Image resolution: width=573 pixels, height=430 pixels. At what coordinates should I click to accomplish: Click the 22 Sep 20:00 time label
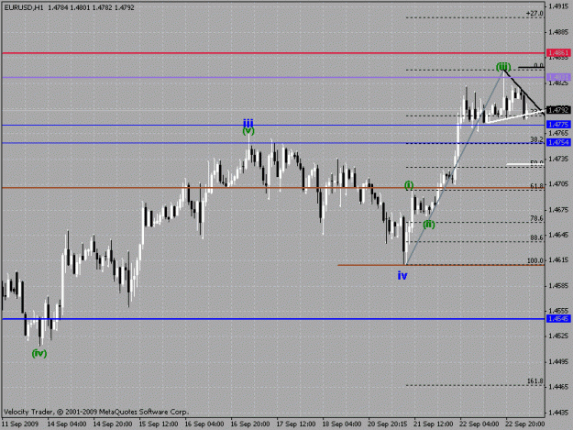tap(524, 424)
